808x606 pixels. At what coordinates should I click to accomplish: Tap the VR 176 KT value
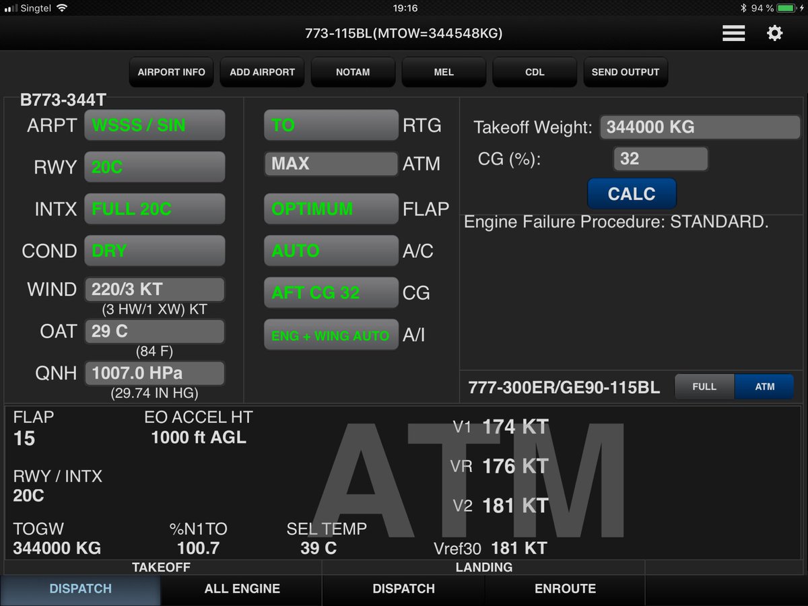pyautogui.click(x=516, y=466)
